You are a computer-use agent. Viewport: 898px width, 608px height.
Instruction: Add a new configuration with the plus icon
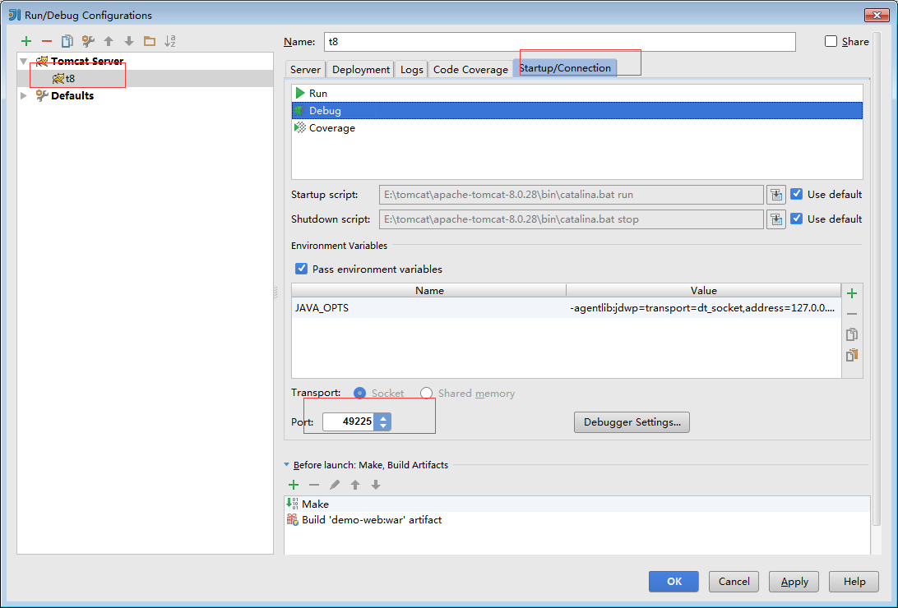click(26, 41)
